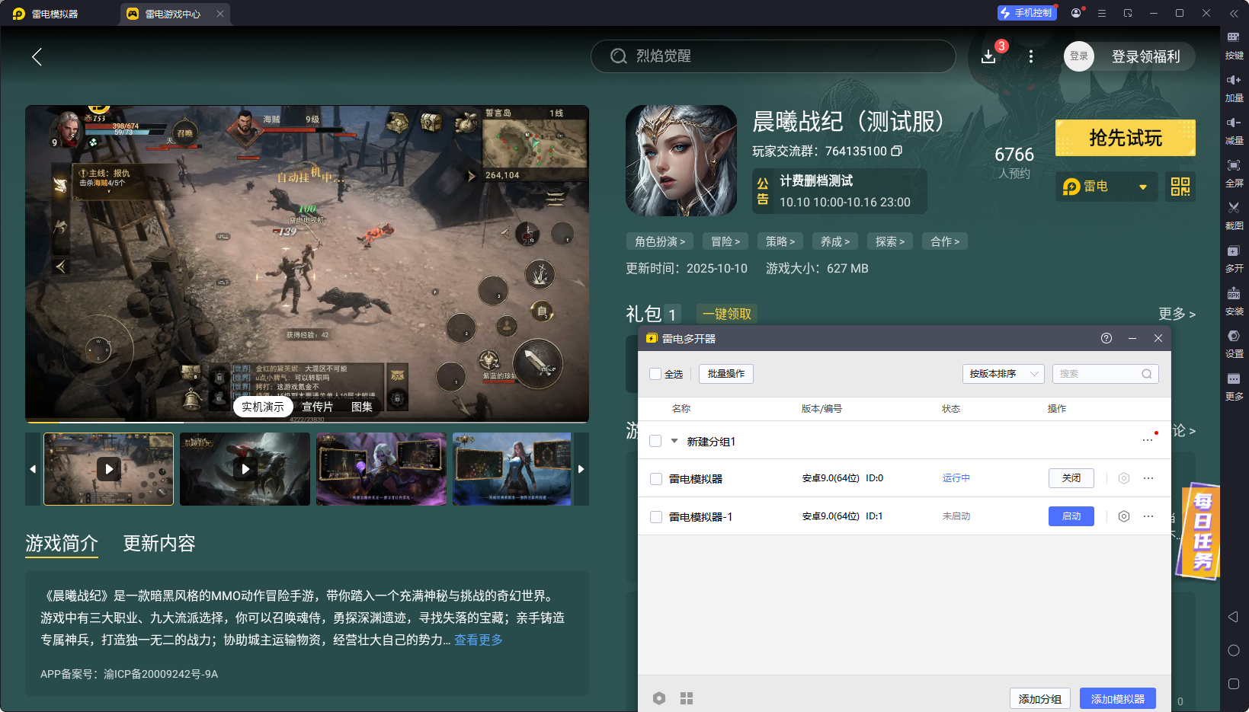The image size is (1249, 712).
Task: Select the 游戏简介 tab
Action: click(62, 543)
